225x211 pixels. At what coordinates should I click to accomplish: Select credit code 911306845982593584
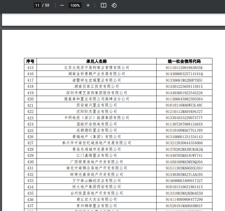coord(184,99)
